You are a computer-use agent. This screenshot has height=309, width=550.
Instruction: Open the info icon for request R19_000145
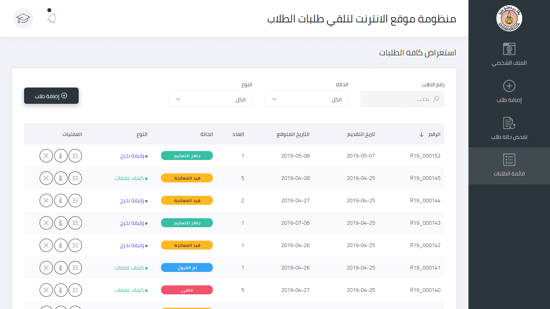click(61, 178)
